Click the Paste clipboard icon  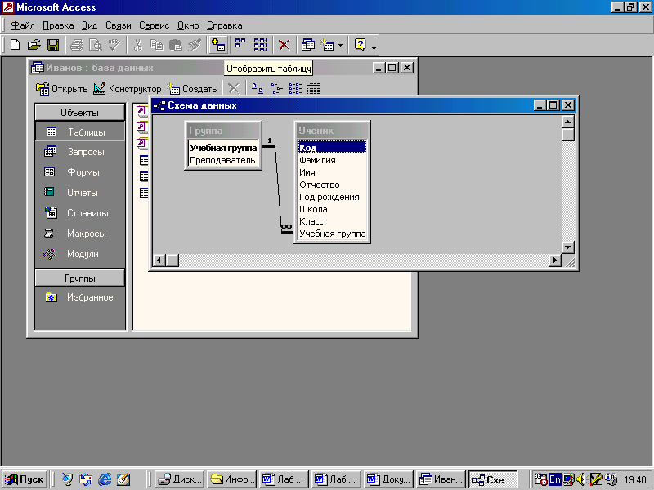pos(176,45)
